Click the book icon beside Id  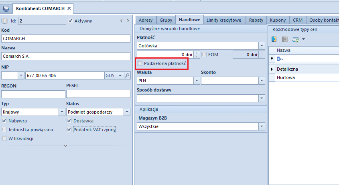click(4, 21)
